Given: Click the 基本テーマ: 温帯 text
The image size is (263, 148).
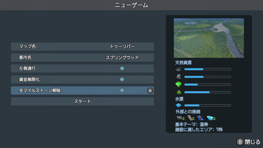Looking at the screenshot, I should [191, 124].
